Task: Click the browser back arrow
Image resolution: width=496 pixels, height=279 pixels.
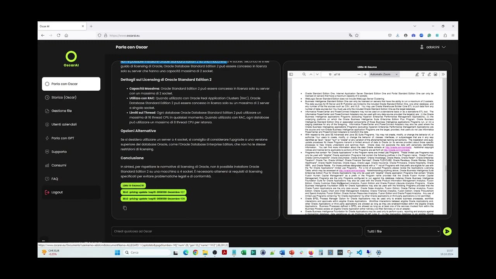Action: [x=43, y=35]
